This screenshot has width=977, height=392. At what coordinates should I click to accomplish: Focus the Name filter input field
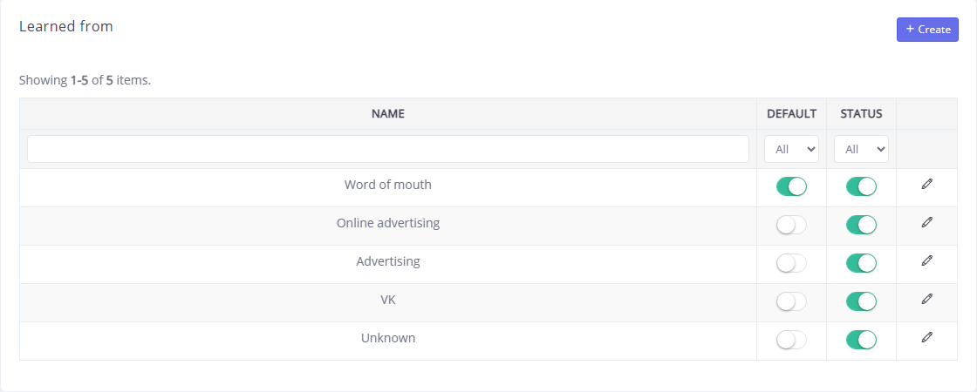coord(387,149)
